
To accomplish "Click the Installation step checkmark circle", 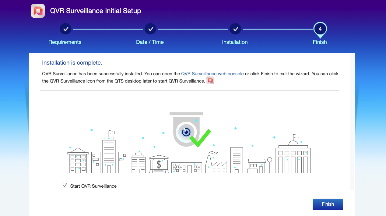I will click(235, 29).
